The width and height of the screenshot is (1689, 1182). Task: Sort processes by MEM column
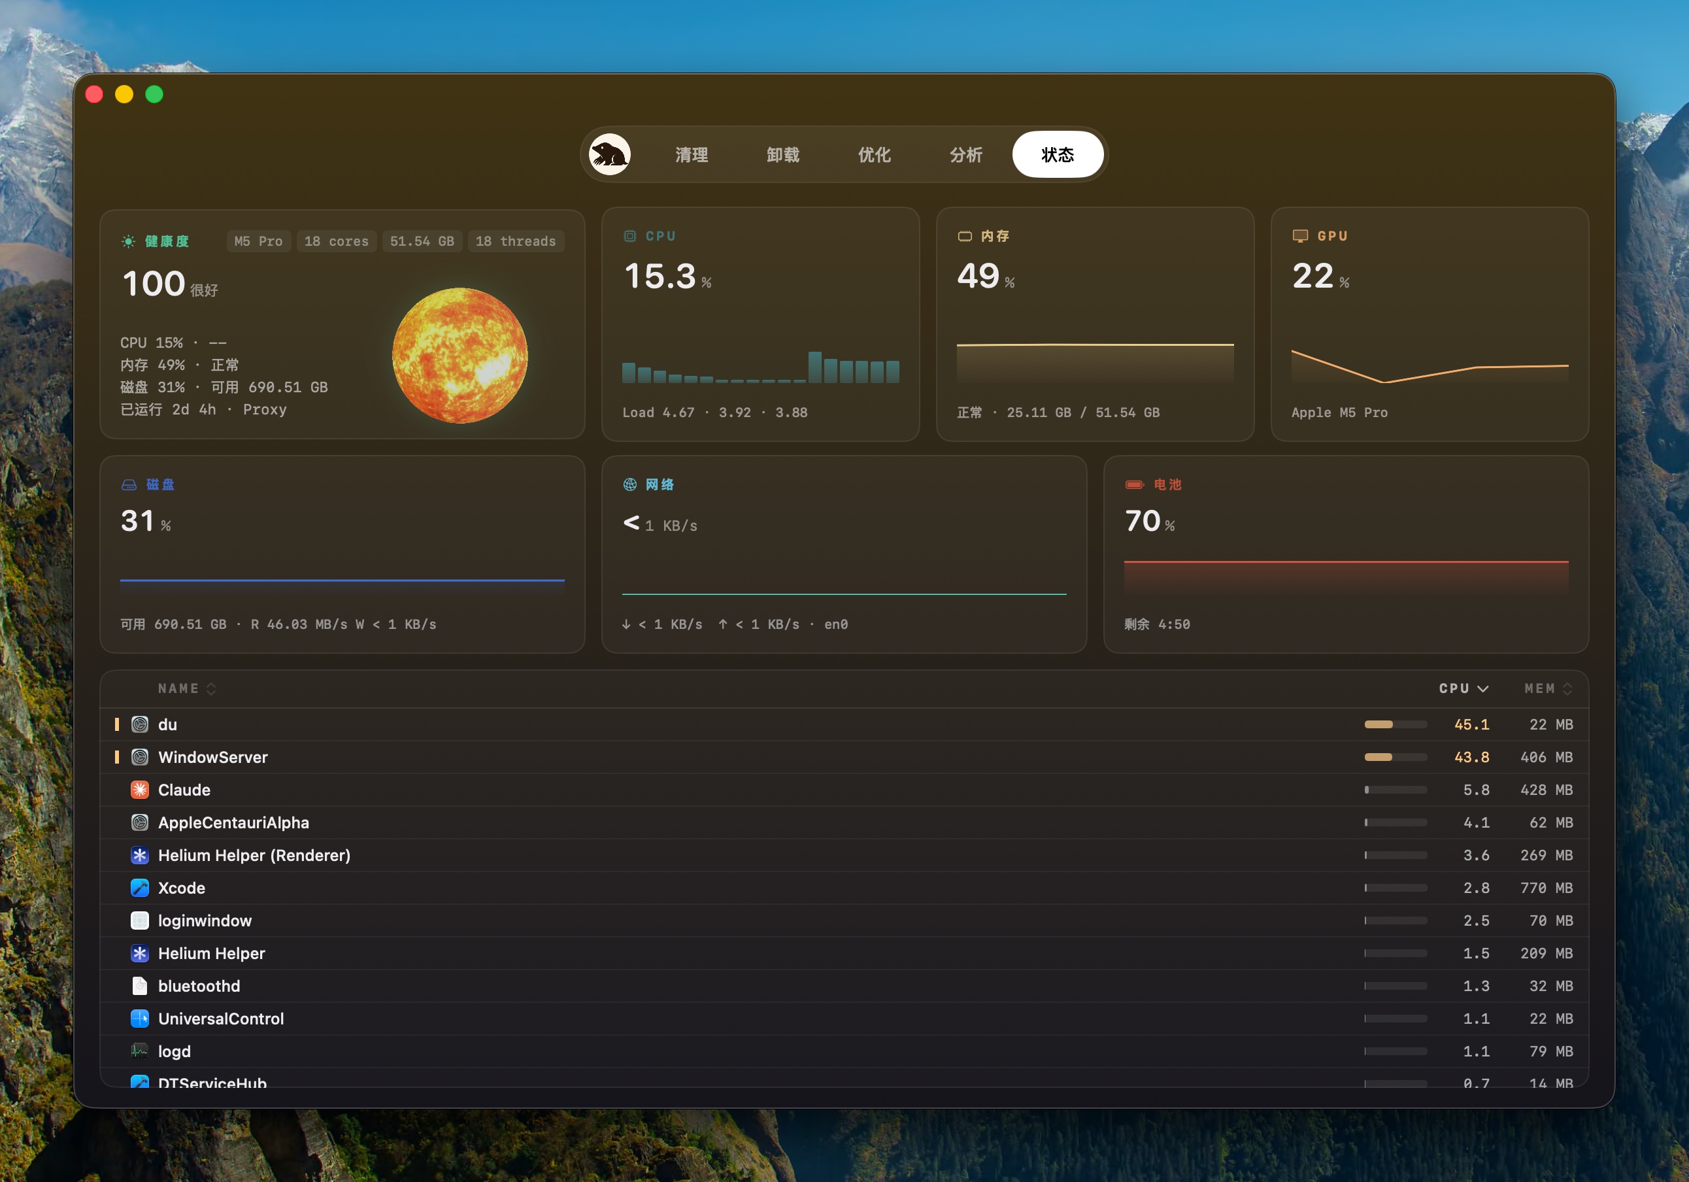(x=1548, y=689)
